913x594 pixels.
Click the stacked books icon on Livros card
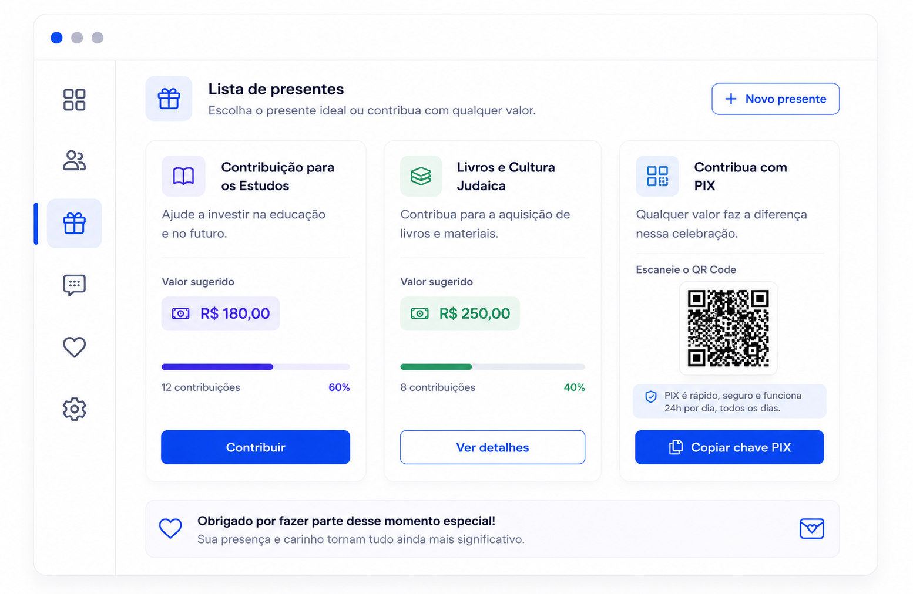(421, 176)
